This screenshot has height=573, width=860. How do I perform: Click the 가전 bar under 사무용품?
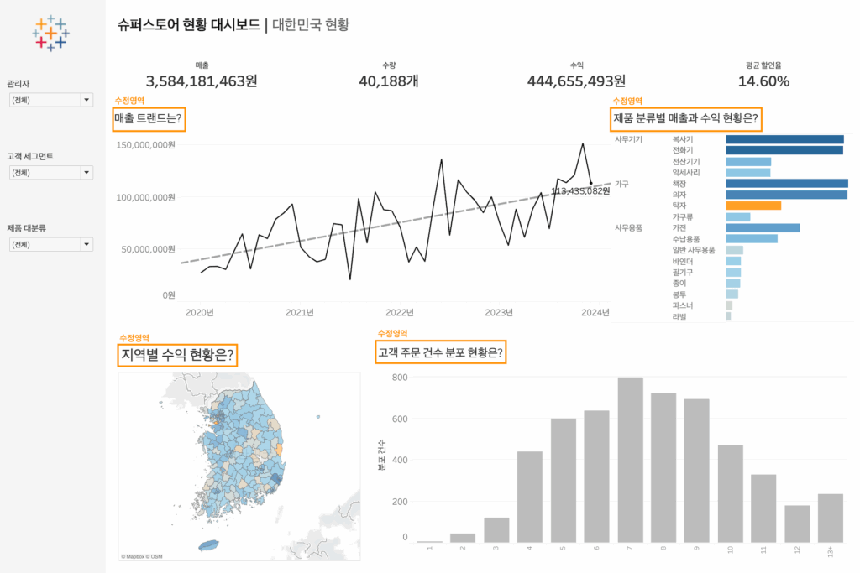pos(762,227)
